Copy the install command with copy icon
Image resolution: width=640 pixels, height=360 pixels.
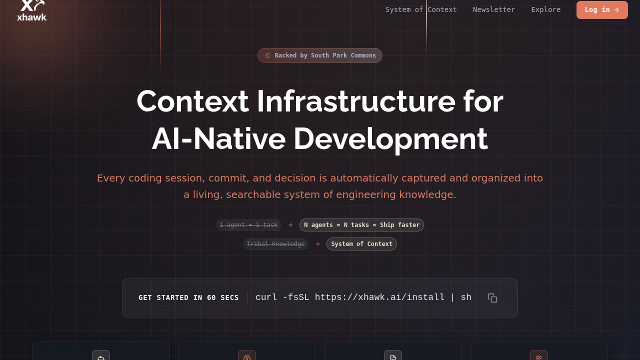492,298
